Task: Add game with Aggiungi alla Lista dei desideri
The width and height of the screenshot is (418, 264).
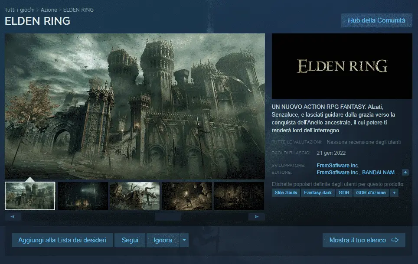Action: point(62,240)
